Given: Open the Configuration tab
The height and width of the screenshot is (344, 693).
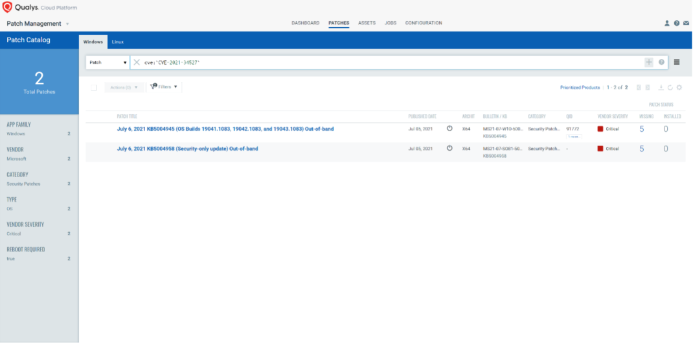Looking at the screenshot, I should click(424, 23).
